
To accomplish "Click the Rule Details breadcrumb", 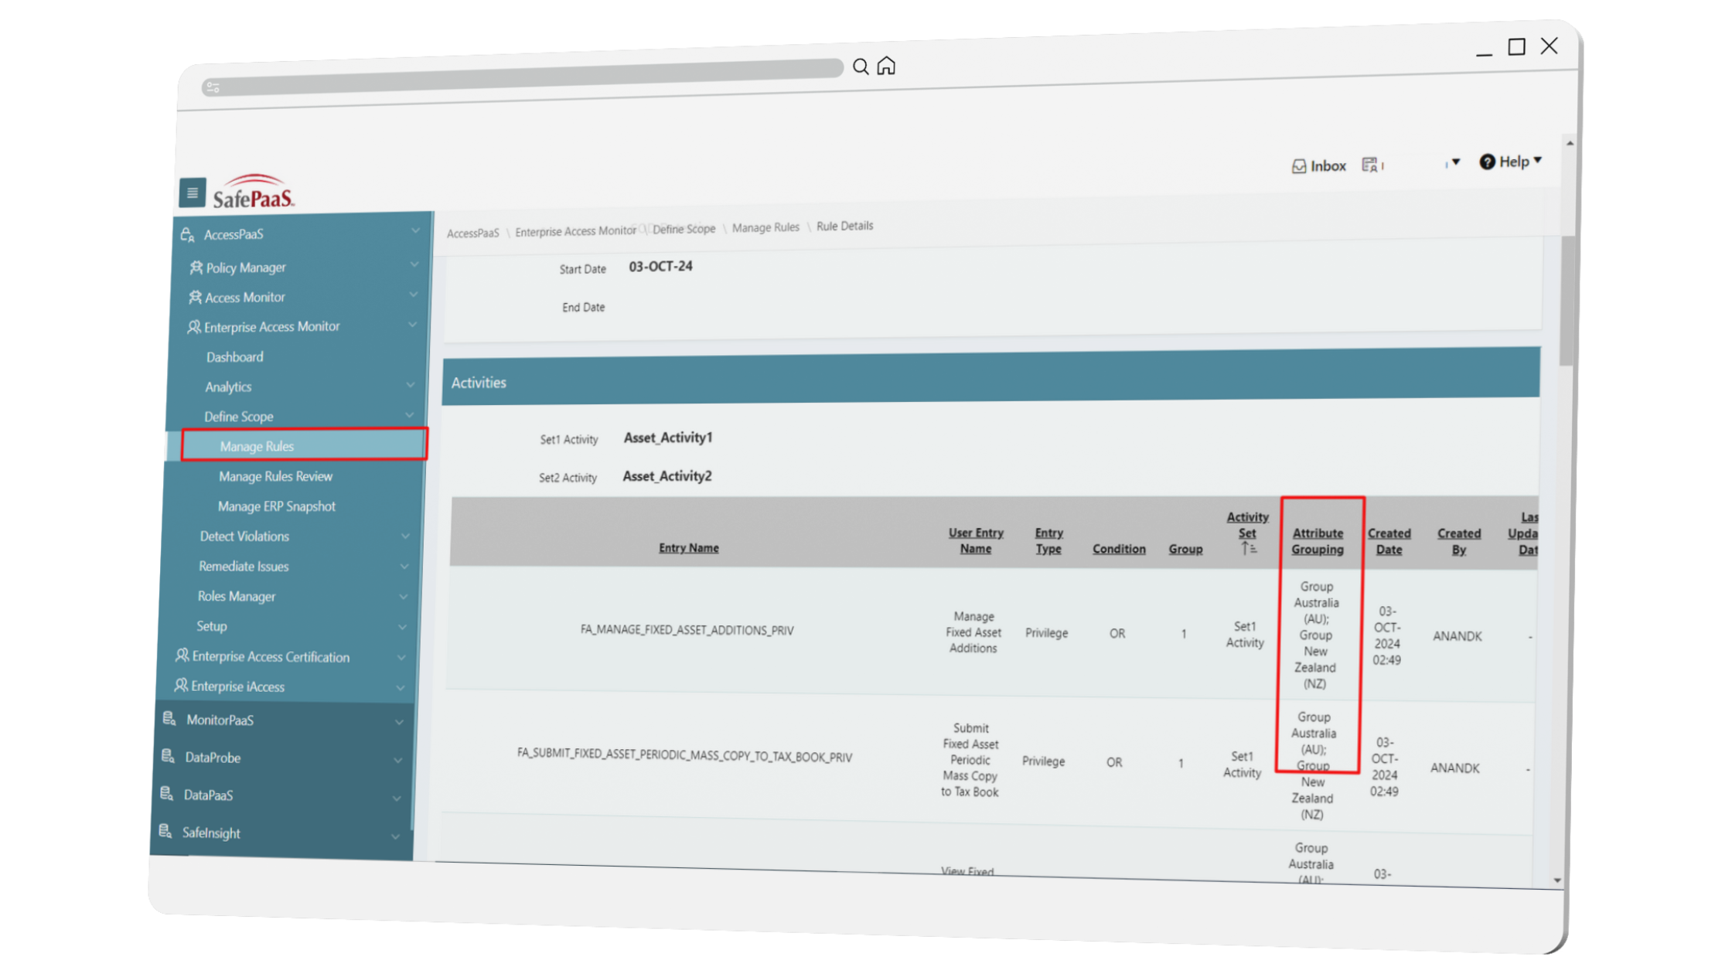I will (x=844, y=226).
